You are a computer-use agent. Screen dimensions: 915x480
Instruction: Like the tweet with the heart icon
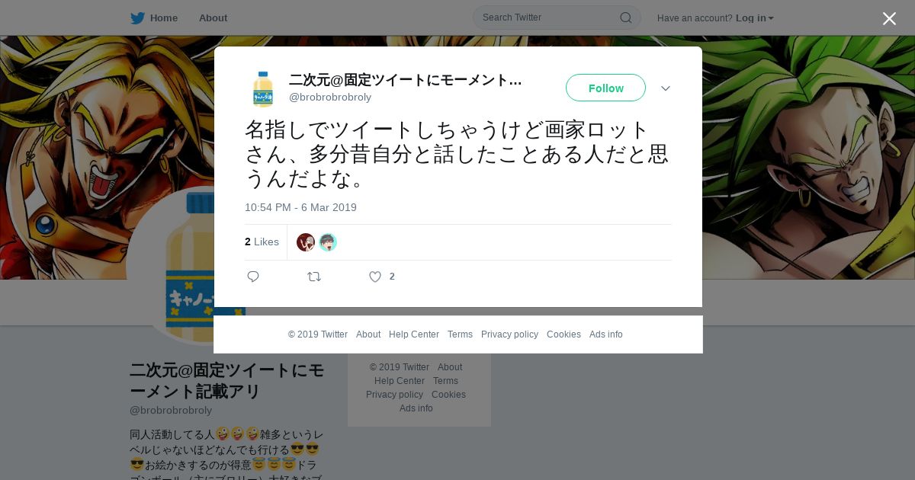click(x=375, y=277)
